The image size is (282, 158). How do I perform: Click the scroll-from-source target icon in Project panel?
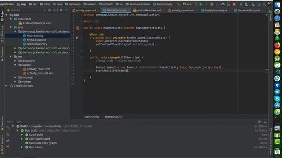49,10
